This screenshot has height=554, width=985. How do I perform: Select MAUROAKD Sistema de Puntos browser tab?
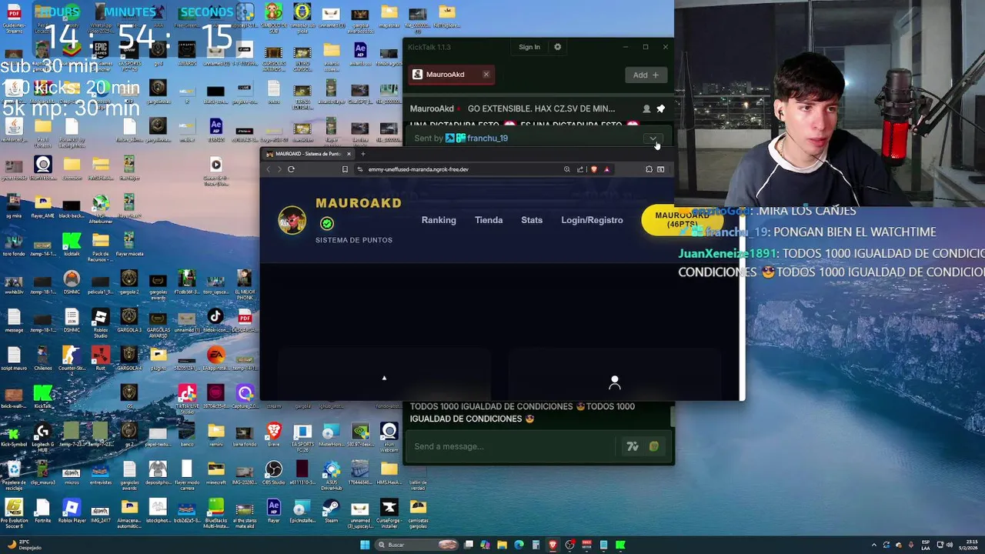[x=307, y=154]
